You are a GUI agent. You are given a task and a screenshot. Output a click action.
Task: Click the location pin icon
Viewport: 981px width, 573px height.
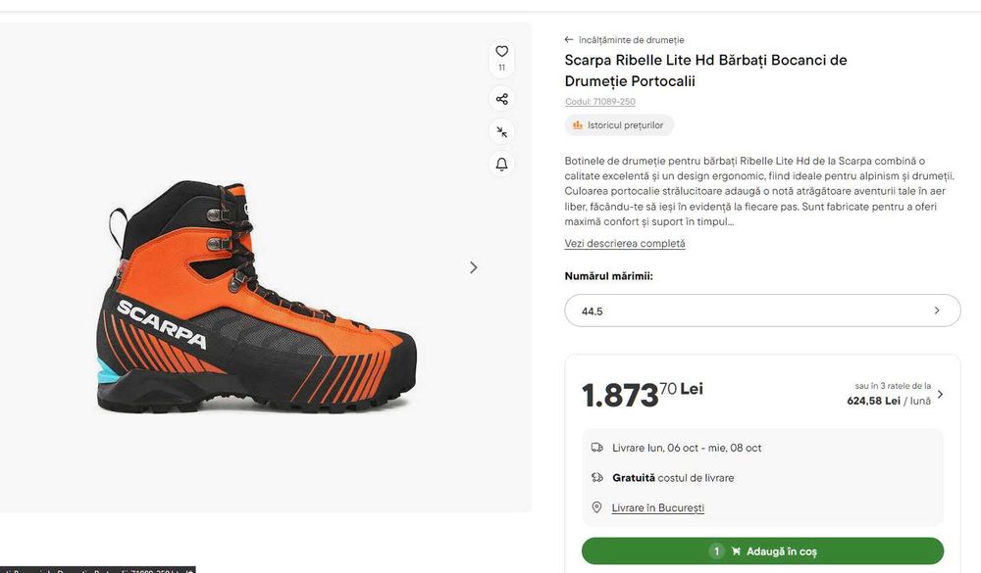(x=596, y=507)
